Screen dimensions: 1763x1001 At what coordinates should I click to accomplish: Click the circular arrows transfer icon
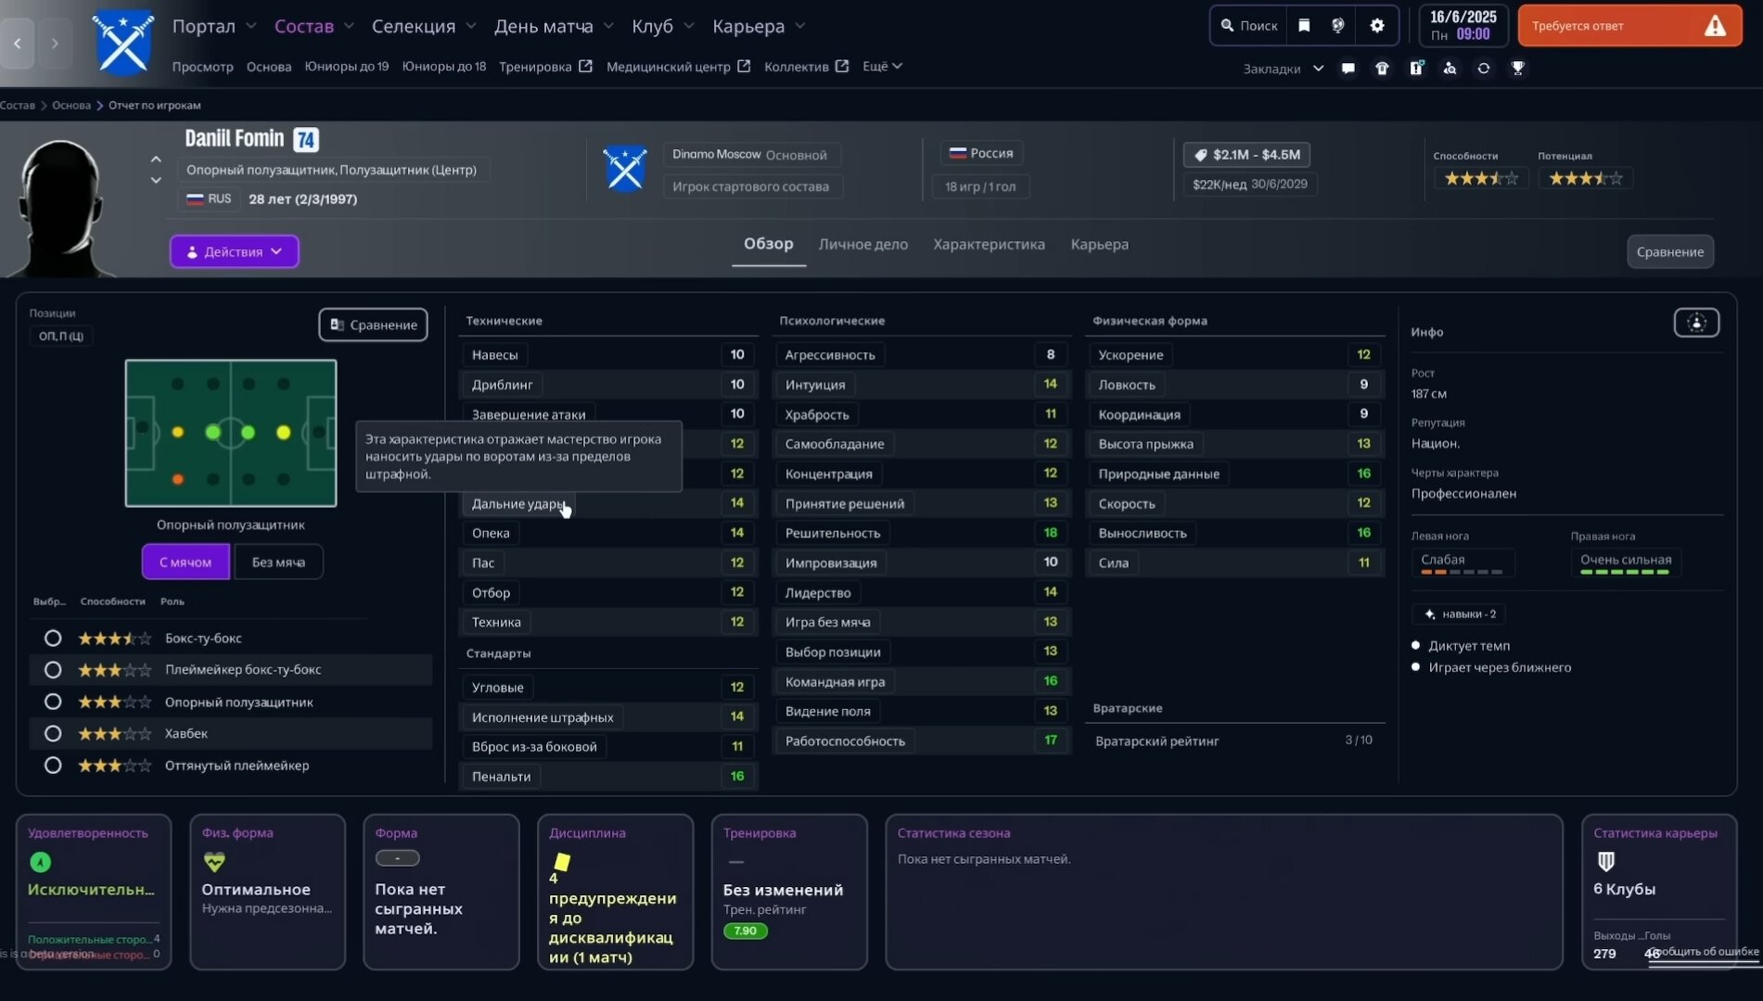(x=1484, y=69)
